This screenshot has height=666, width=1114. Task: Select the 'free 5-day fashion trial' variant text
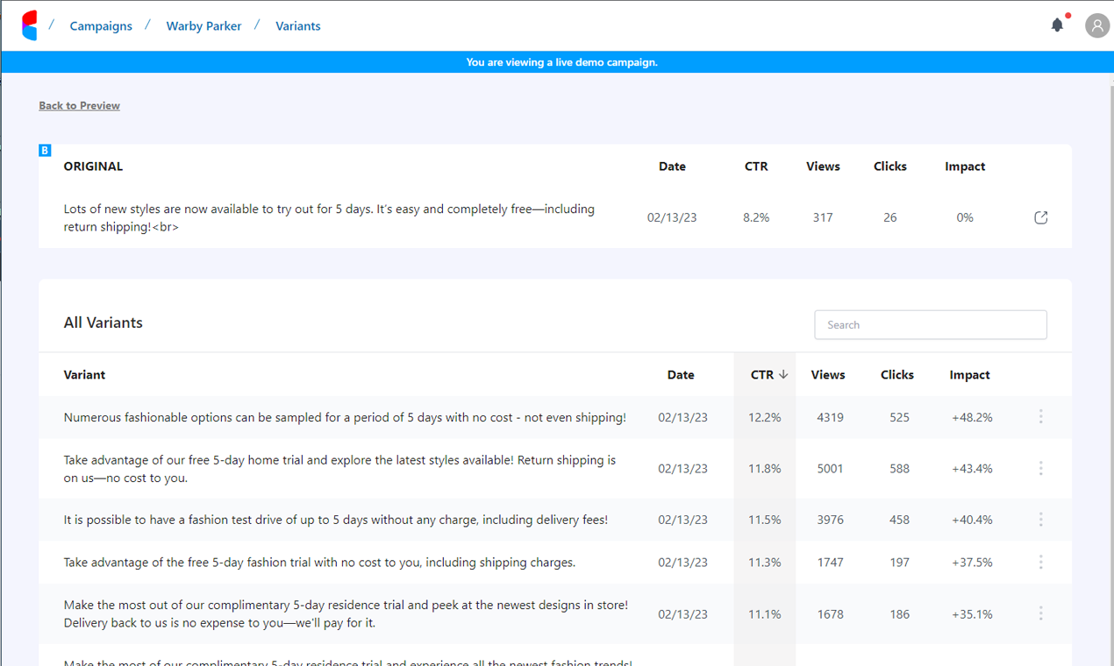click(319, 562)
